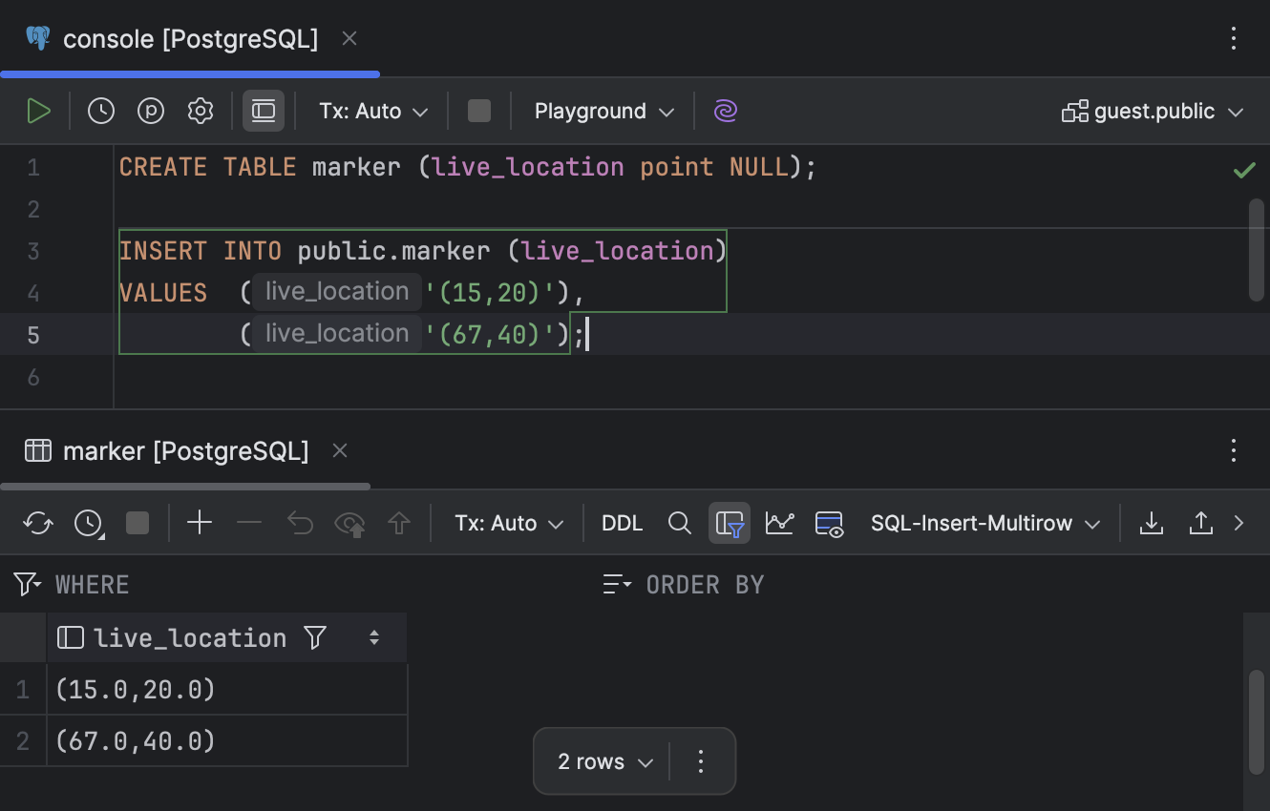Expand the console Tx: Auto dropdown

373,112
